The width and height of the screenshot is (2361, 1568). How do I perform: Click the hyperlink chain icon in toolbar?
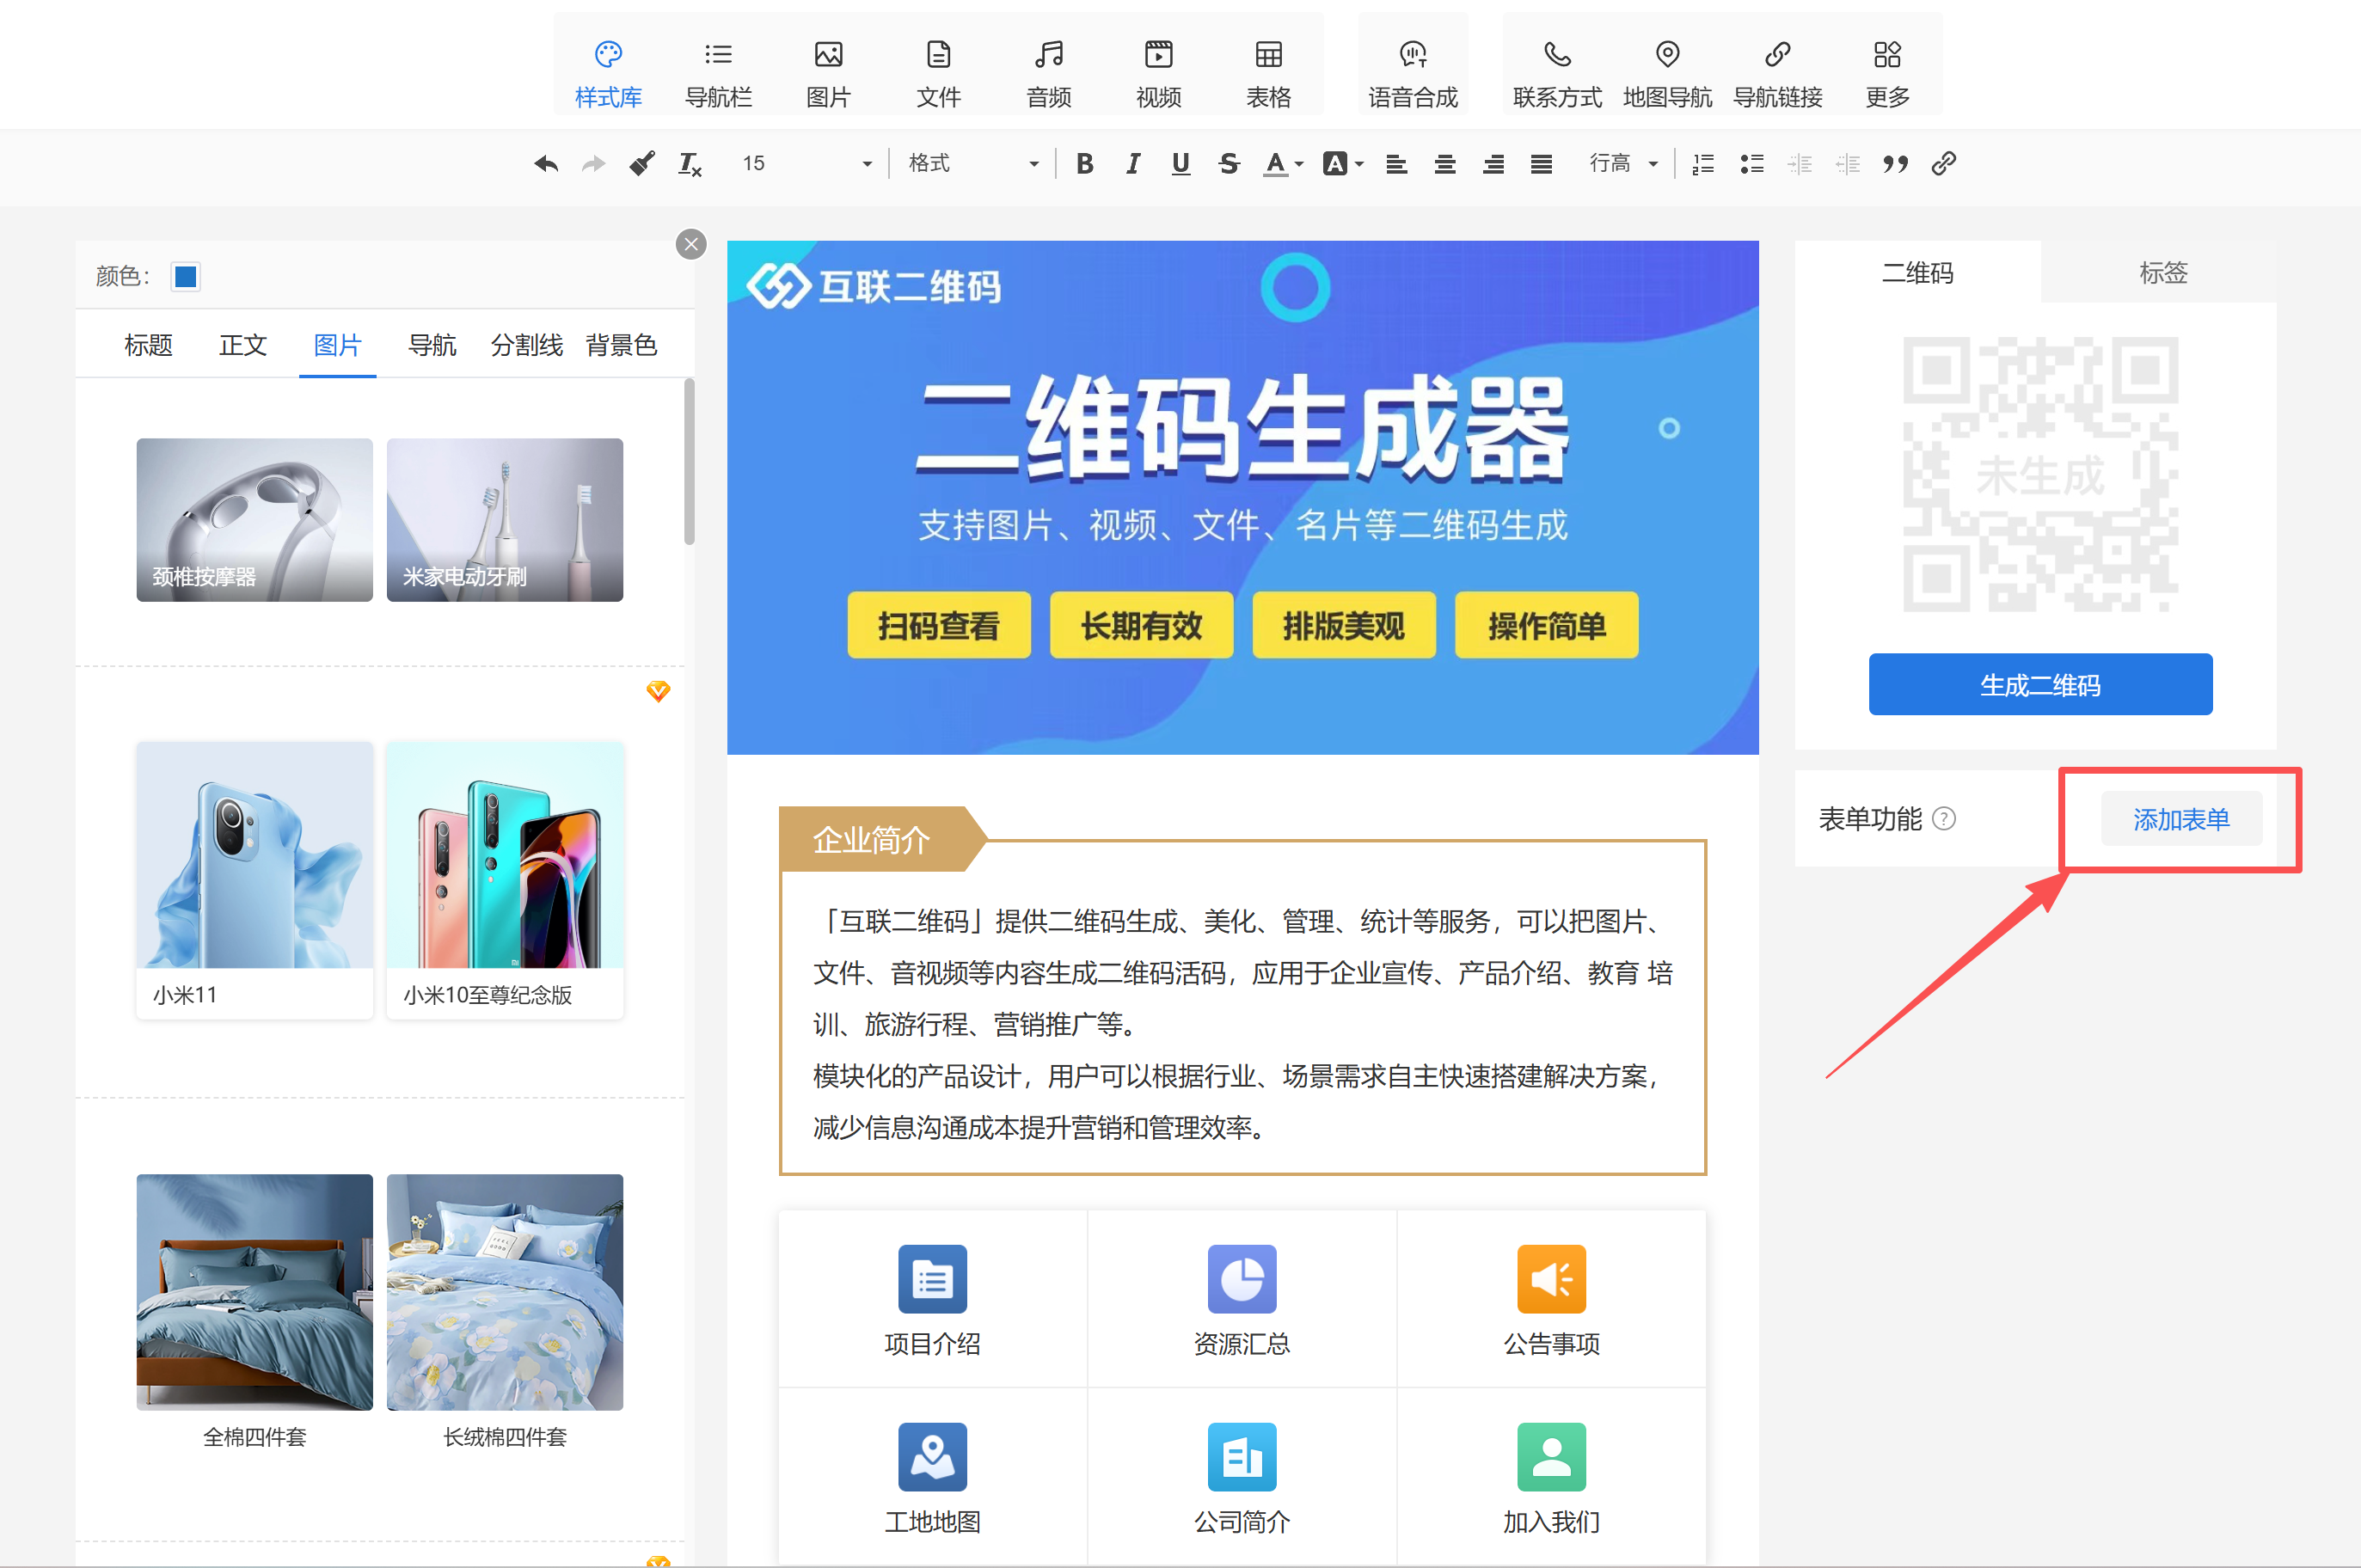(1943, 164)
